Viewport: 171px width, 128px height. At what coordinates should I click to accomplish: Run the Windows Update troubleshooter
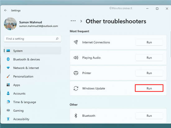[149, 88]
